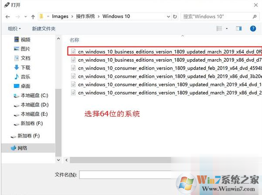Select 本地磁盘 (C:) drive
262x195 pixels.
coord(34,95)
